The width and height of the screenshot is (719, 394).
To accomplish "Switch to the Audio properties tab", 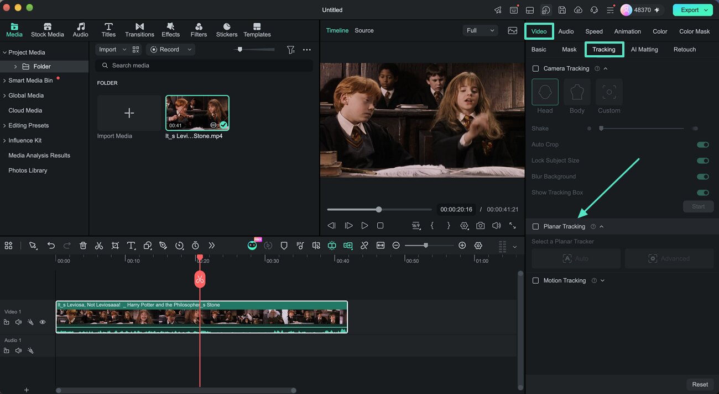I will point(566,31).
